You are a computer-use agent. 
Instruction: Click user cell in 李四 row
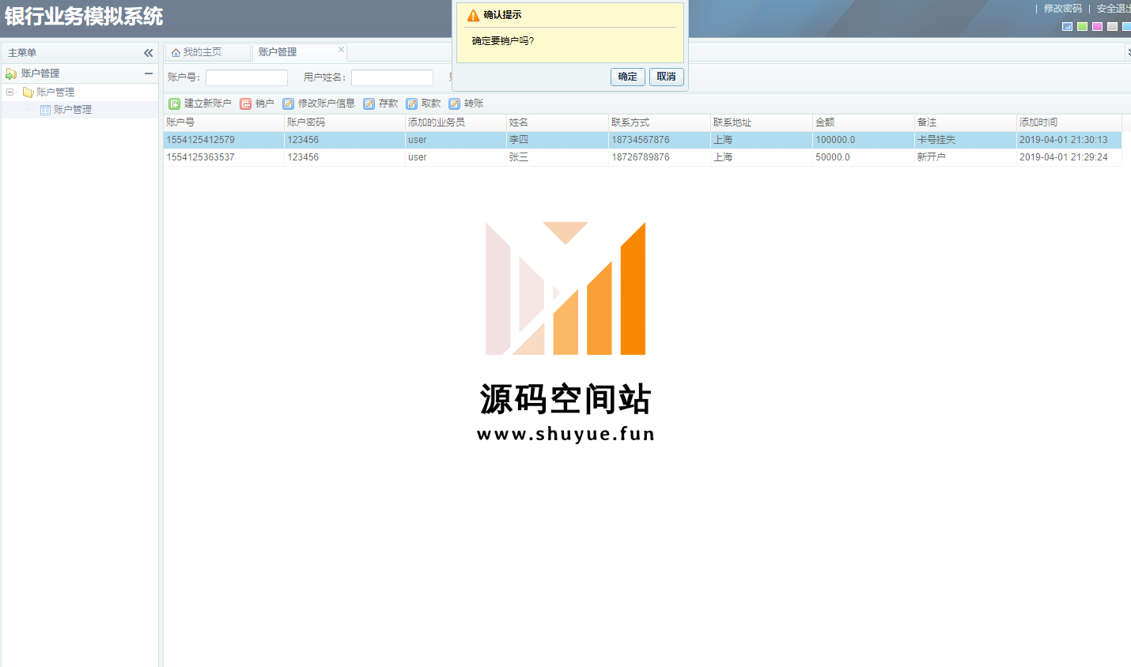pyautogui.click(x=456, y=140)
